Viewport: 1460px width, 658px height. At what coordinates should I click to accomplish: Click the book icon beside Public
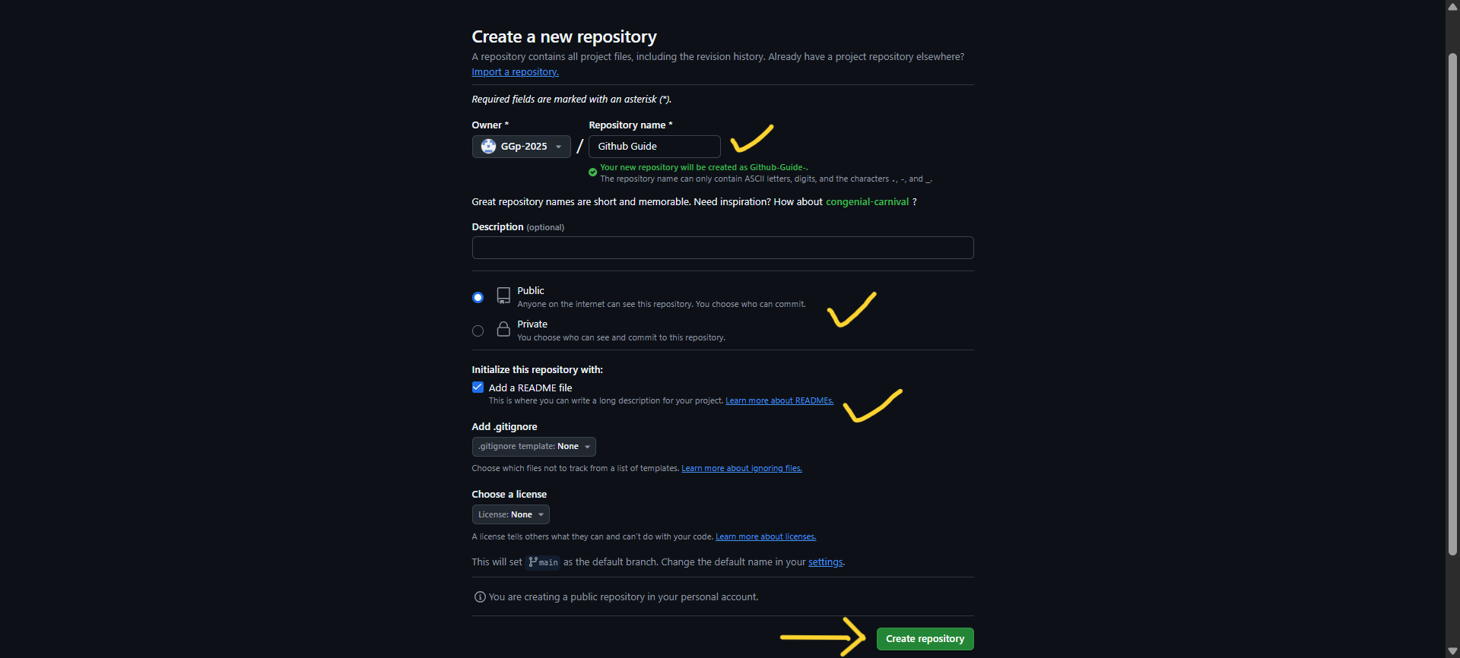(x=503, y=296)
